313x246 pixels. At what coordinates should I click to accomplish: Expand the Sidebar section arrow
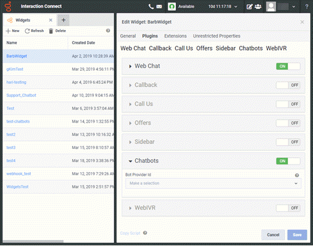[130, 142]
